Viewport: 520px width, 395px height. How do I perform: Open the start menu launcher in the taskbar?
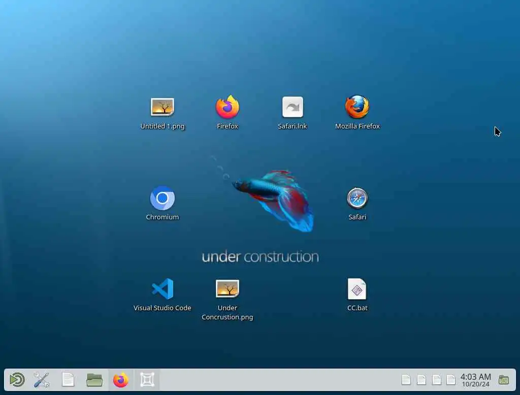coord(17,380)
